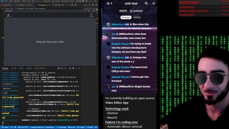The height and width of the screenshot is (129, 229).
Task: Click Prettier in the status bar
Action: coord(90,128)
